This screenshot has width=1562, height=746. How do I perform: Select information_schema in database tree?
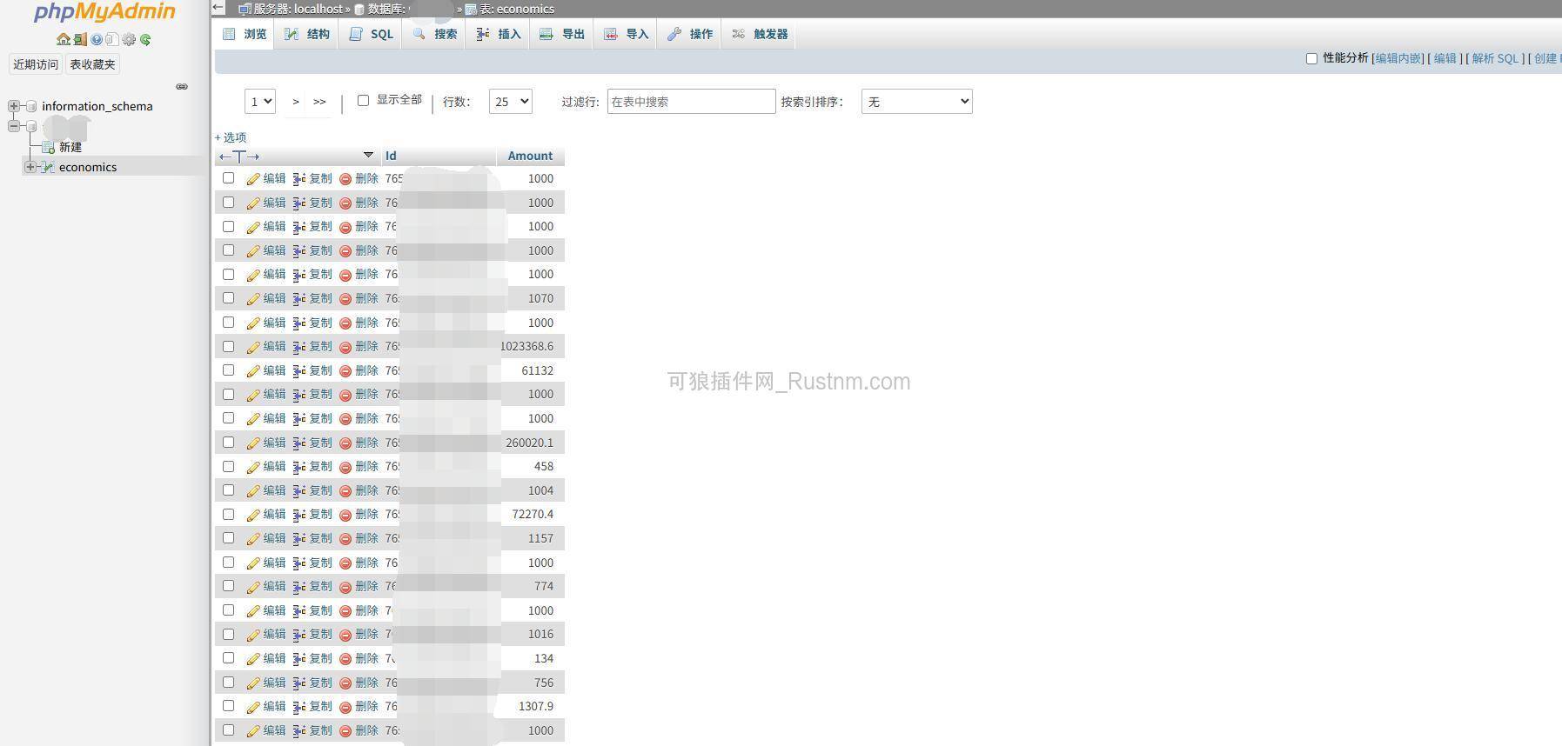pyautogui.click(x=97, y=106)
